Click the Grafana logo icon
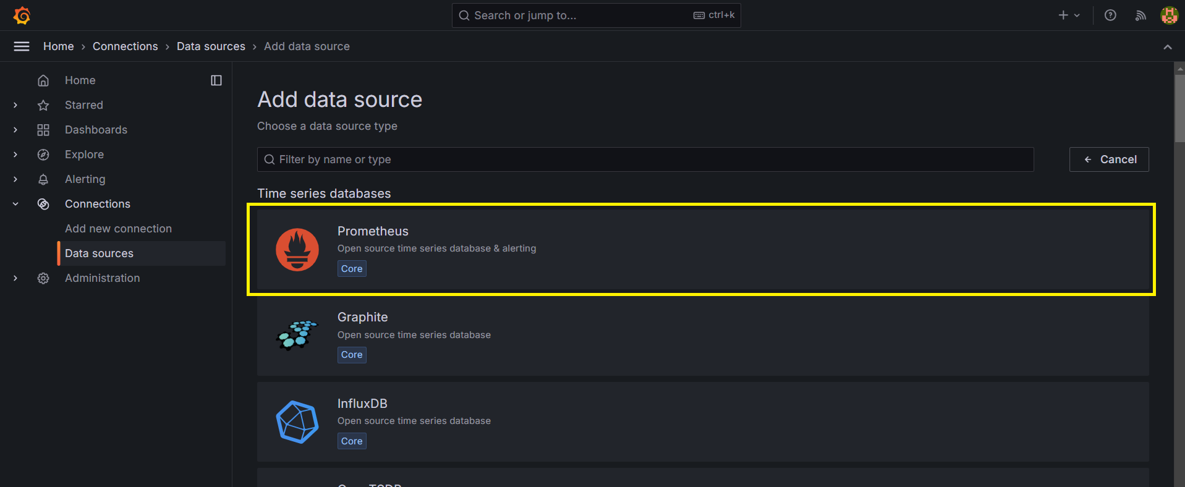1185x487 pixels. click(22, 15)
